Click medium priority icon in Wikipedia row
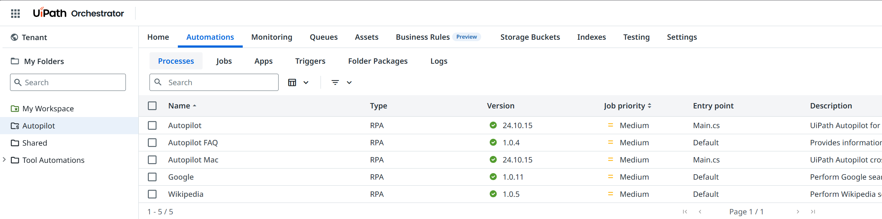The width and height of the screenshot is (882, 219). click(x=611, y=194)
